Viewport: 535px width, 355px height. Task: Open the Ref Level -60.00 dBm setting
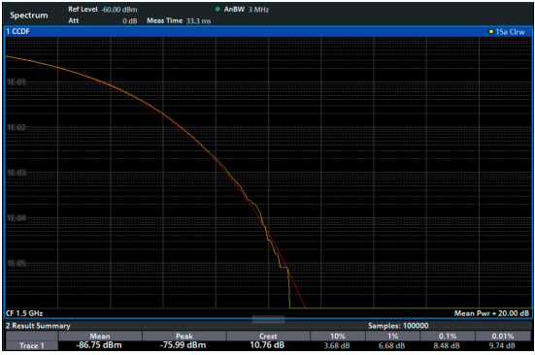(102, 10)
